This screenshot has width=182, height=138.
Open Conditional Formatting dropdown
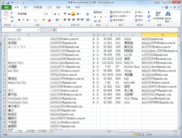tap(121, 12)
